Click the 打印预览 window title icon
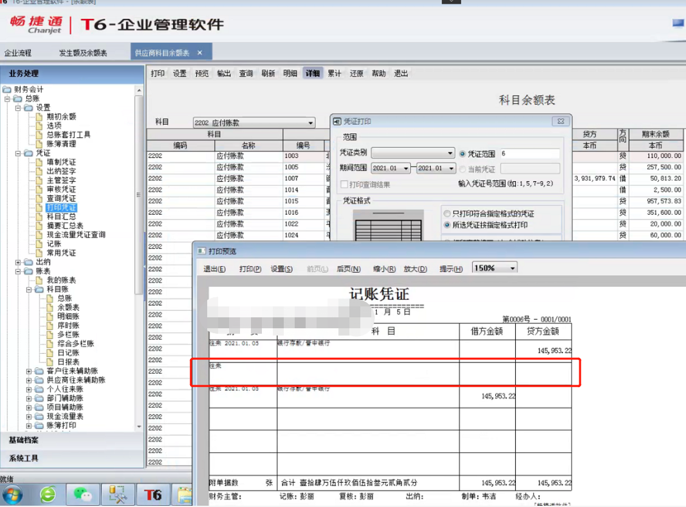Image resolution: width=686 pixels, height=507 pixels. (201, 251)
